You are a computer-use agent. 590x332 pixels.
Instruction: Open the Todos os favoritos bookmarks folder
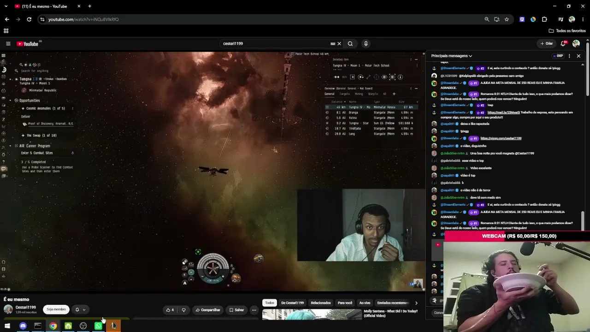tap(567, 31)
